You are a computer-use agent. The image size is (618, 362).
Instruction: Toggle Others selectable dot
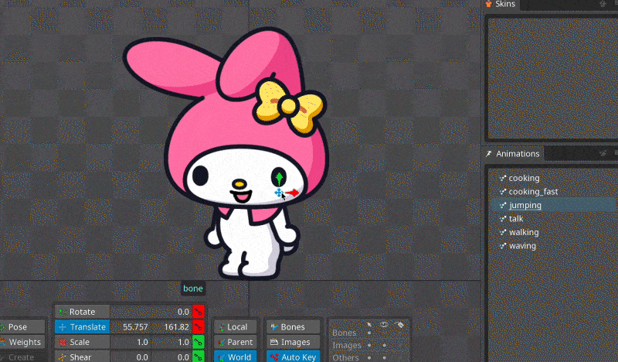(x=369, y=357)
